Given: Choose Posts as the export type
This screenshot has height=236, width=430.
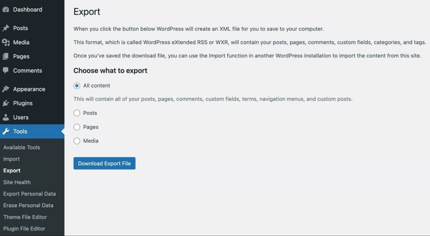Looking at the screenshot, I should 77,113.
